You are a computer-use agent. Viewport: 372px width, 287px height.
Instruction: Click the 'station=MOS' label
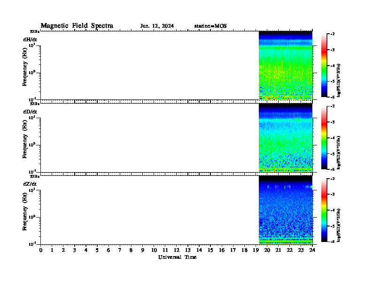(x=210, y=26)
